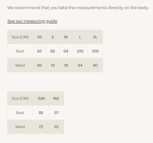Select the S/M column header in second table
This screenshot has width=153, height=143.
tap(41, 98)
